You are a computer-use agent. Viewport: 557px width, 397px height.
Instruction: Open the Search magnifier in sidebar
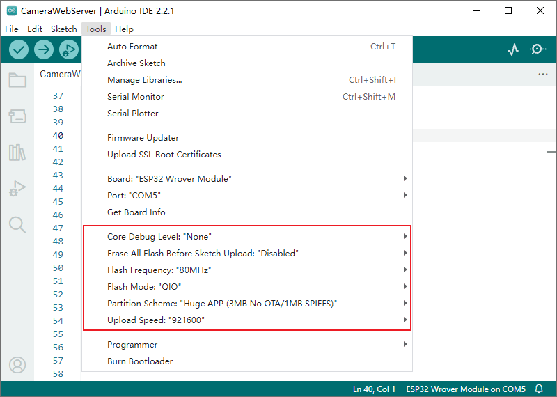pos(17,224)
